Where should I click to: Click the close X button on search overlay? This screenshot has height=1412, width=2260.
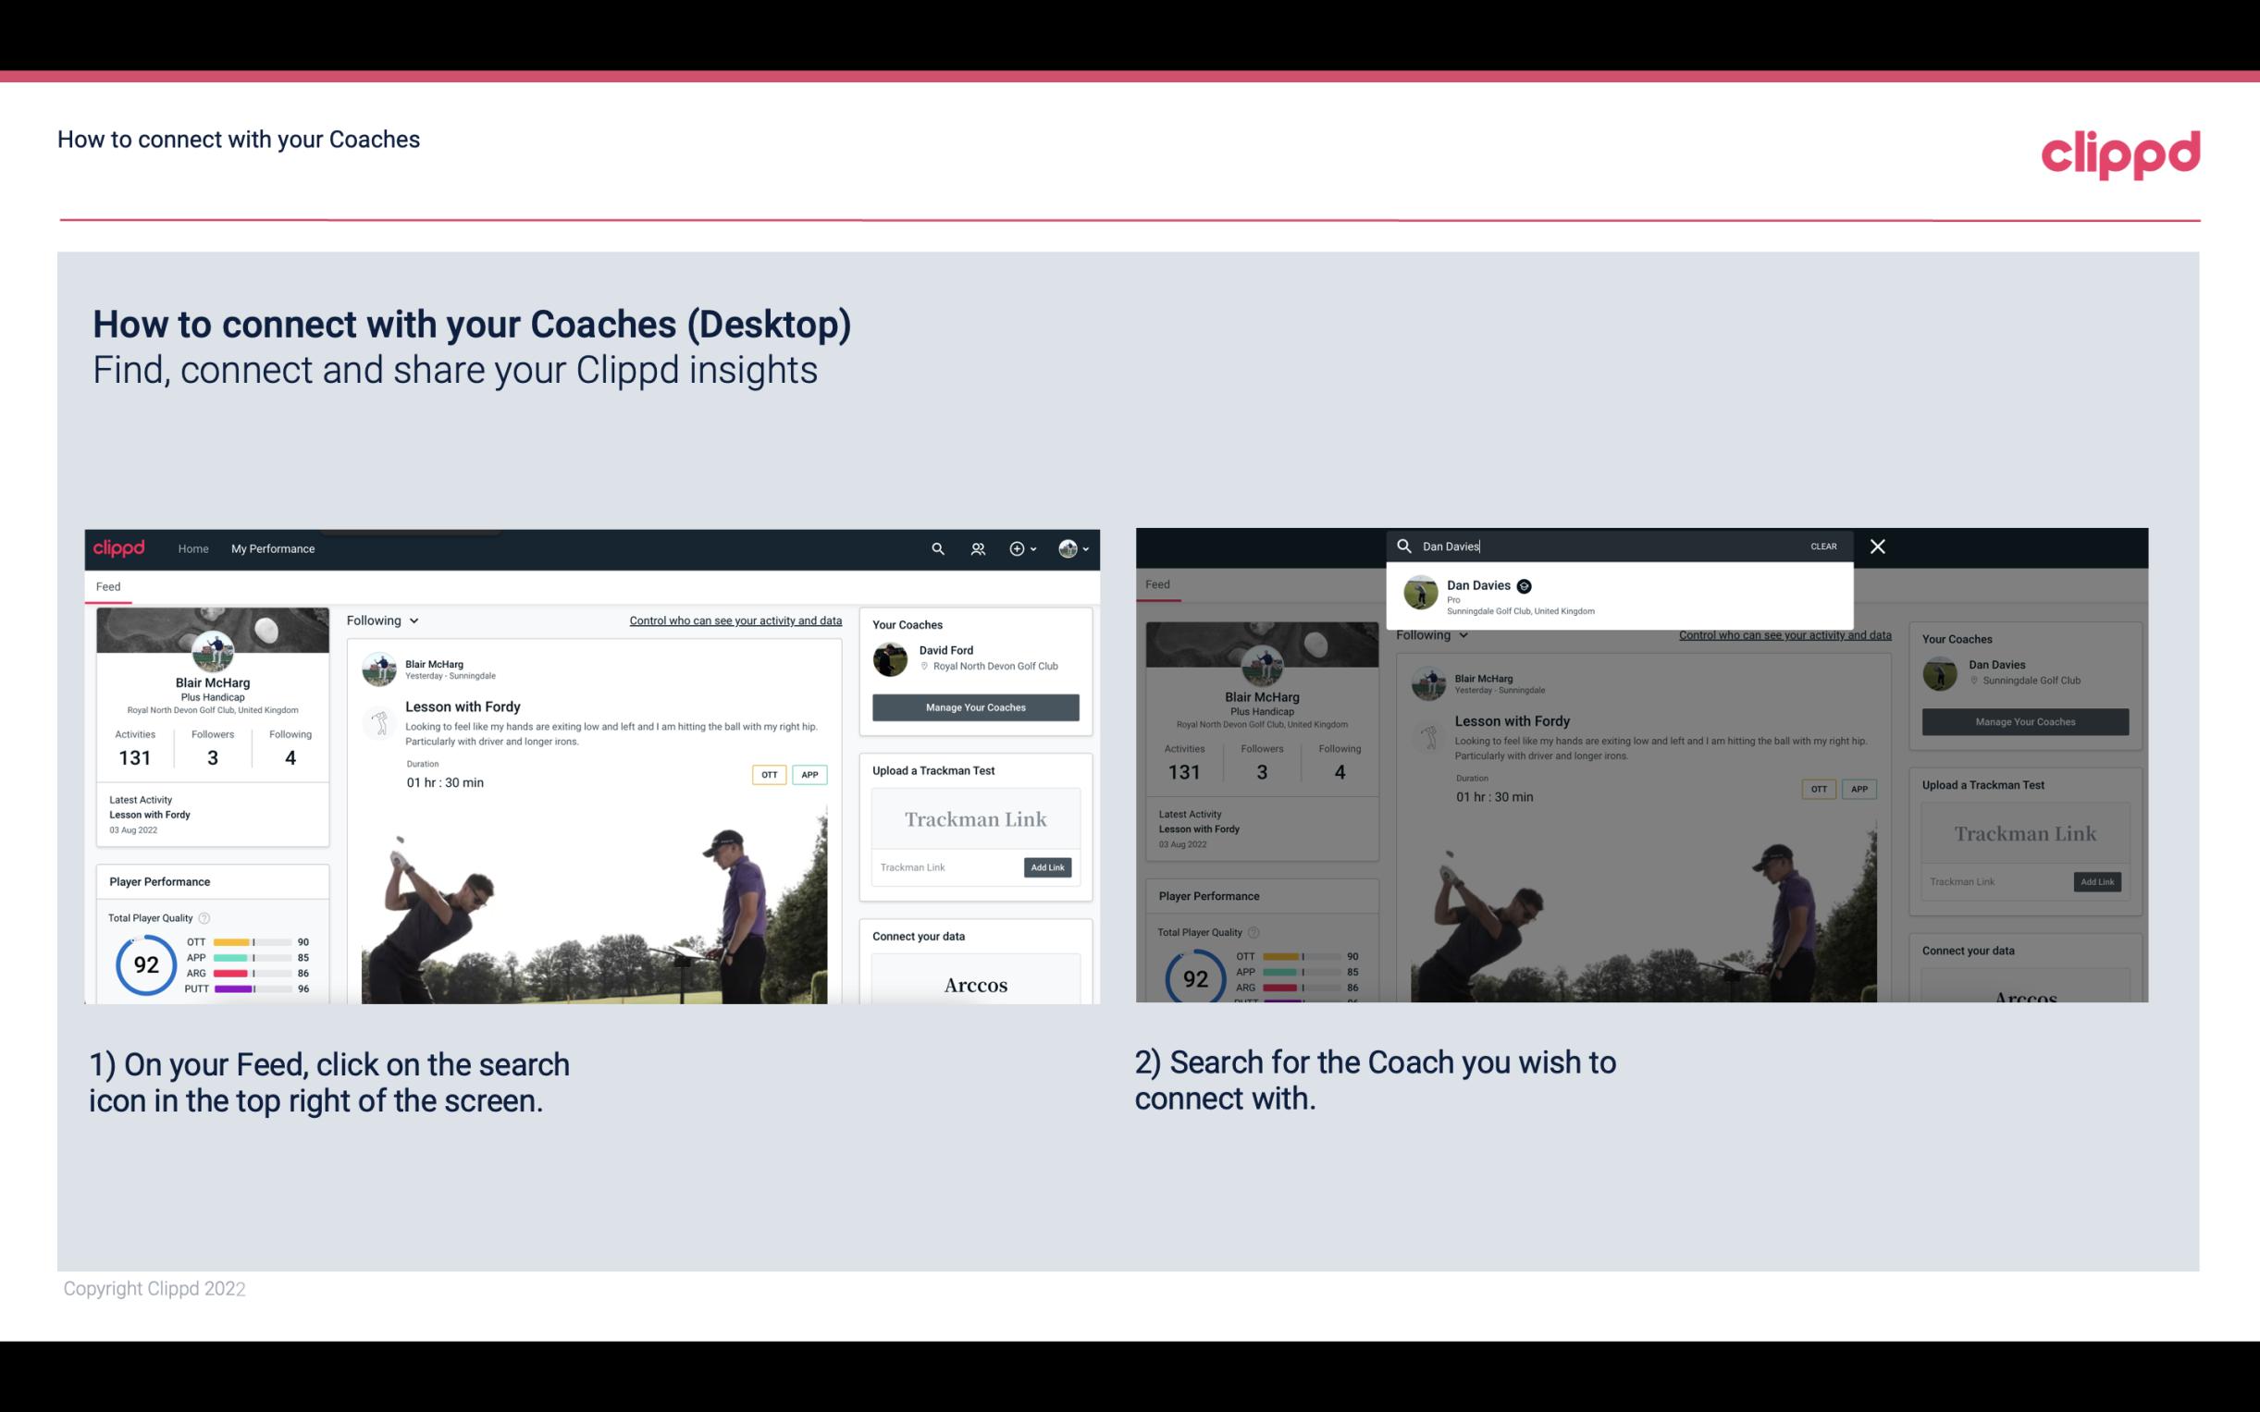tap(1878, 545)
